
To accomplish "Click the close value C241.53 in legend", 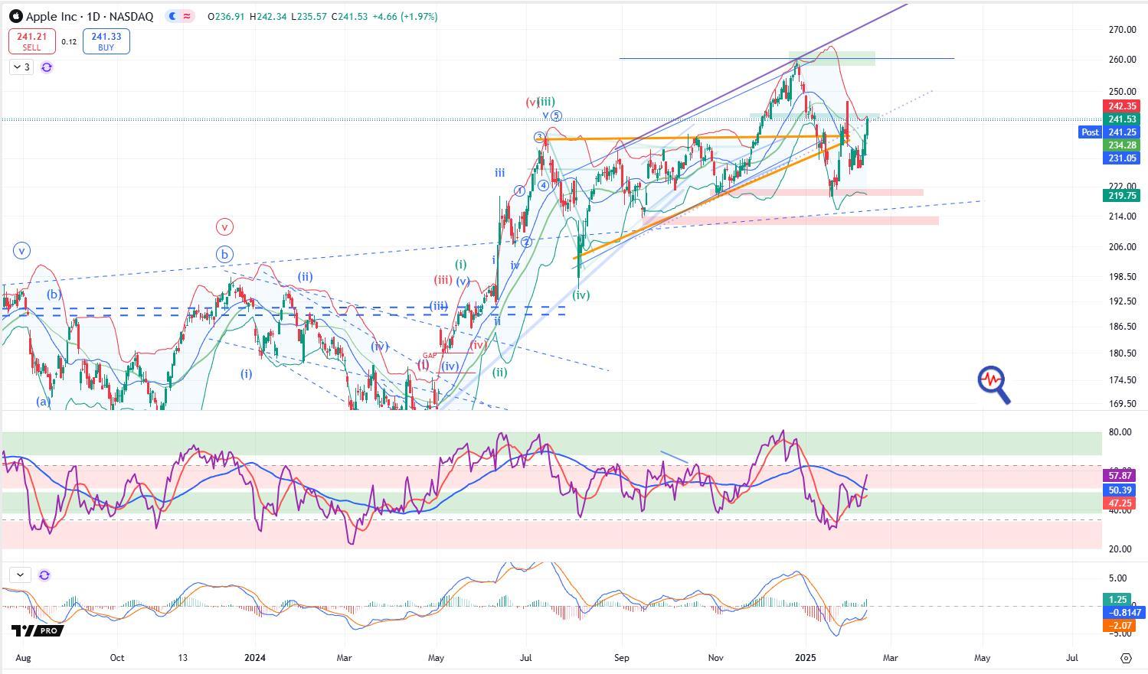I will coord(349,16).
